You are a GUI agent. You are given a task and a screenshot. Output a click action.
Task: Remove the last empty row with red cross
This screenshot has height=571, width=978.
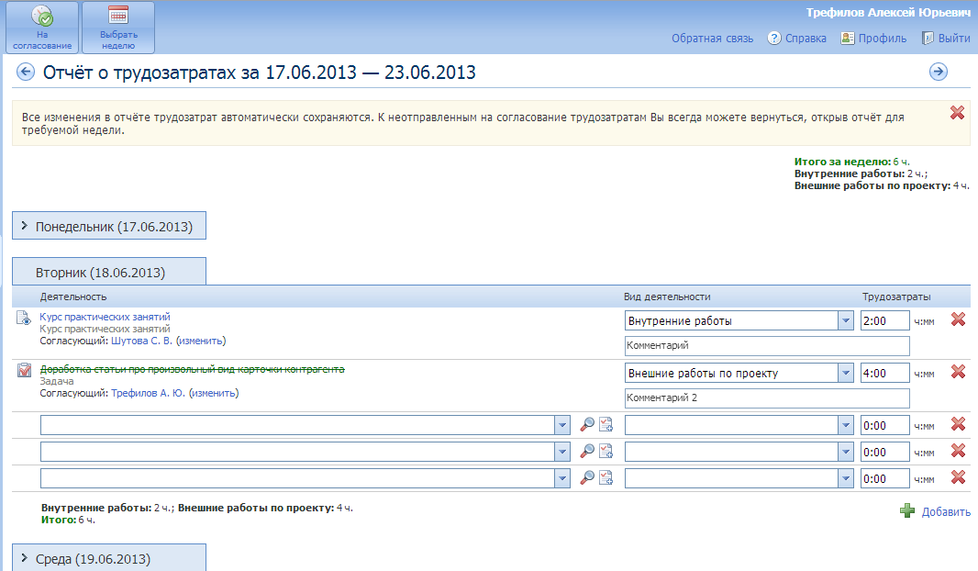pyautogui.click(x=958, y=477)
